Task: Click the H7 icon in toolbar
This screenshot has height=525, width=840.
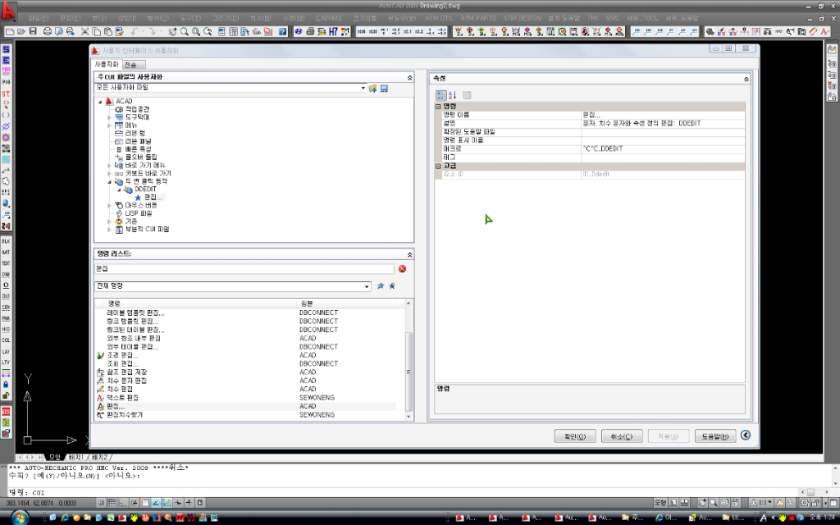Action: pyautogui.click(x=333, y=32)
